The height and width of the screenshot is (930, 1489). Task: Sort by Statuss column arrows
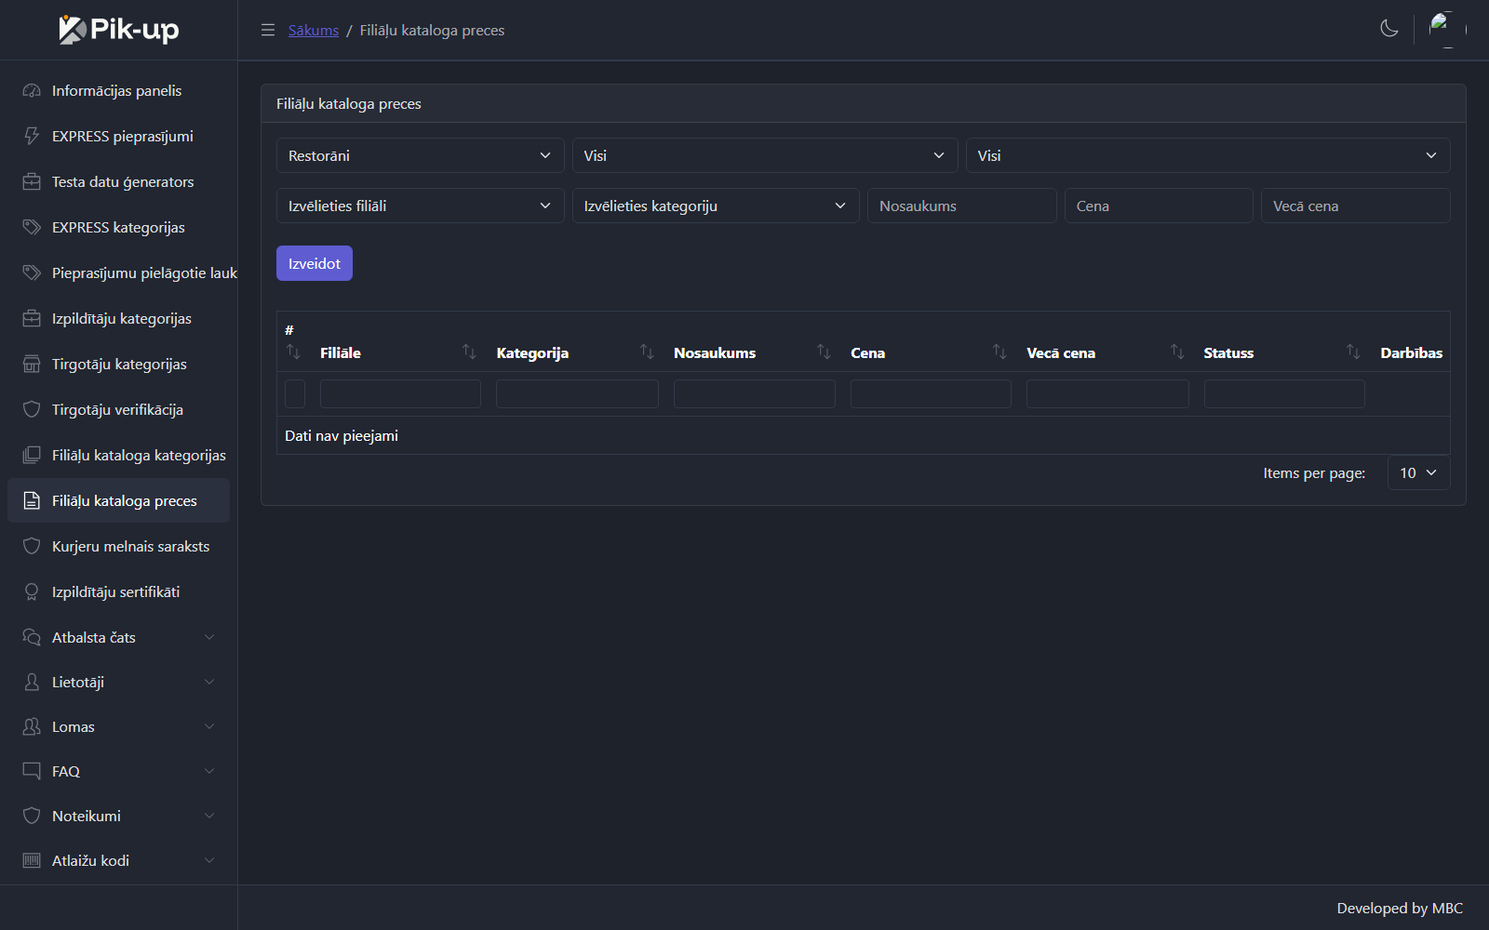pyautogui.click(x=1353, y=352)
